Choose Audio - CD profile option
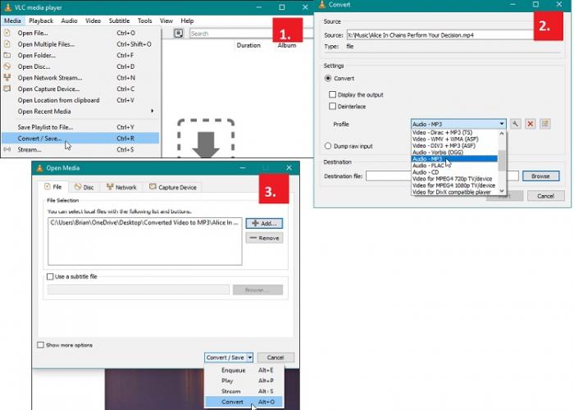The image size is (574, 410). tap(454, 172)
